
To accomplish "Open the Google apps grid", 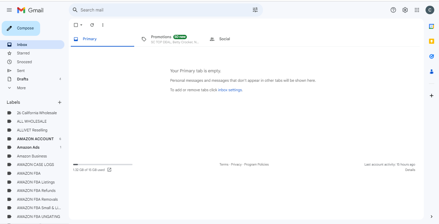I will (417, 10).
